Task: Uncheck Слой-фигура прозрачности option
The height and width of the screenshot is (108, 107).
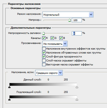Action: (x=44, y=57)
